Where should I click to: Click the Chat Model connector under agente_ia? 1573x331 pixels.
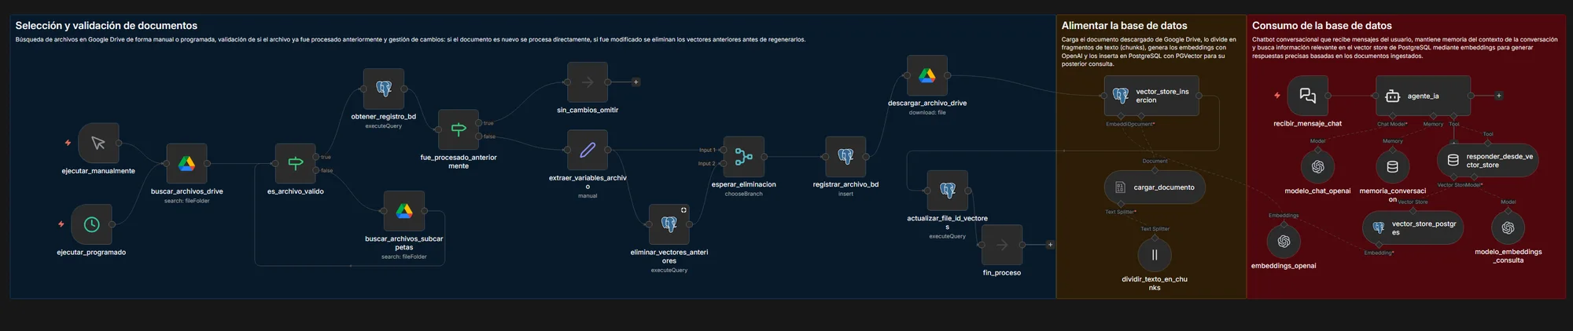[1393, 115]
